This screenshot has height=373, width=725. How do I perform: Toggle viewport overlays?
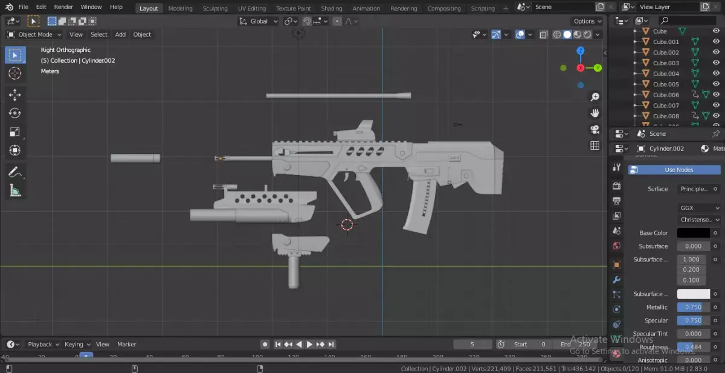(x=520, y=34)
